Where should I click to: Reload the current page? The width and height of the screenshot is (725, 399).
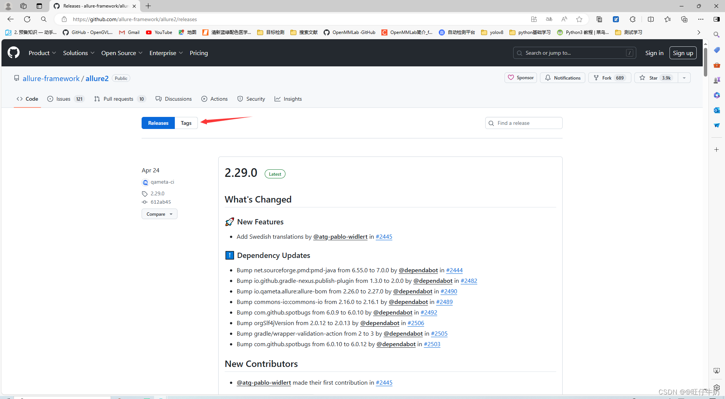point(27,19)
